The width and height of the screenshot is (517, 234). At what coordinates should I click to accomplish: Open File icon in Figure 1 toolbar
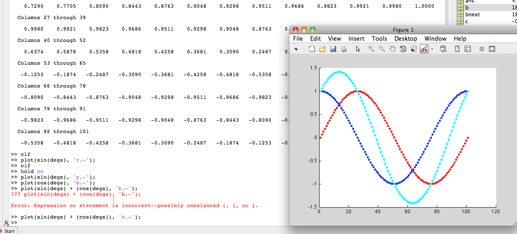(x=322, y=49)
